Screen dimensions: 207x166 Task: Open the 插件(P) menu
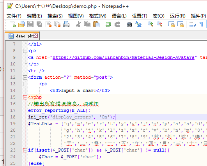[x=198, y=16]
